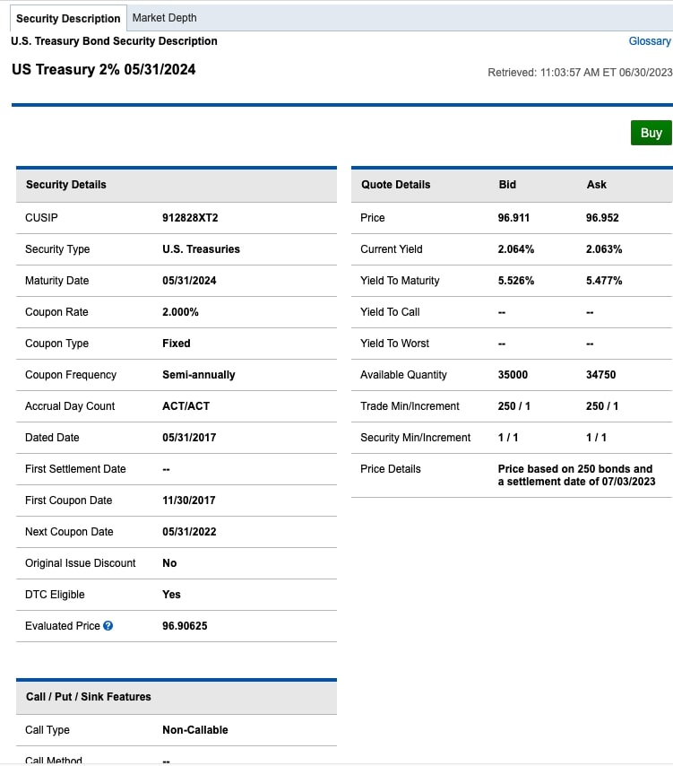Click the Yield To Worst row label
The width and height of the screenshot is (673, 766).
pyautogui.click(x=394, y=344)
